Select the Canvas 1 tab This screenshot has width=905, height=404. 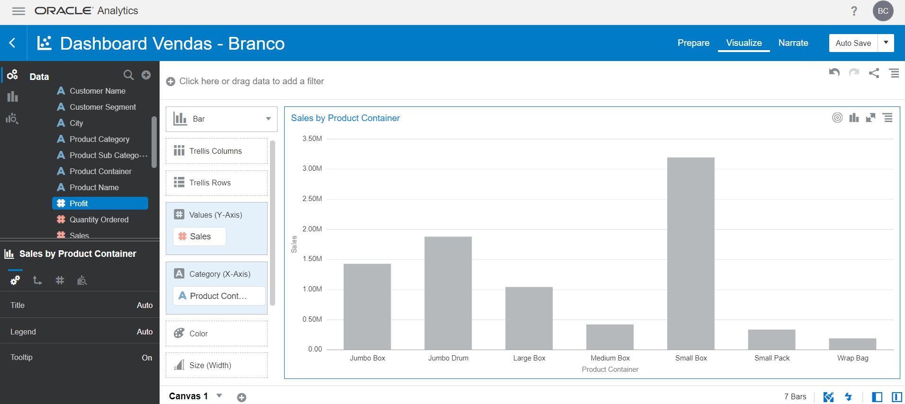tap(188, 396)
